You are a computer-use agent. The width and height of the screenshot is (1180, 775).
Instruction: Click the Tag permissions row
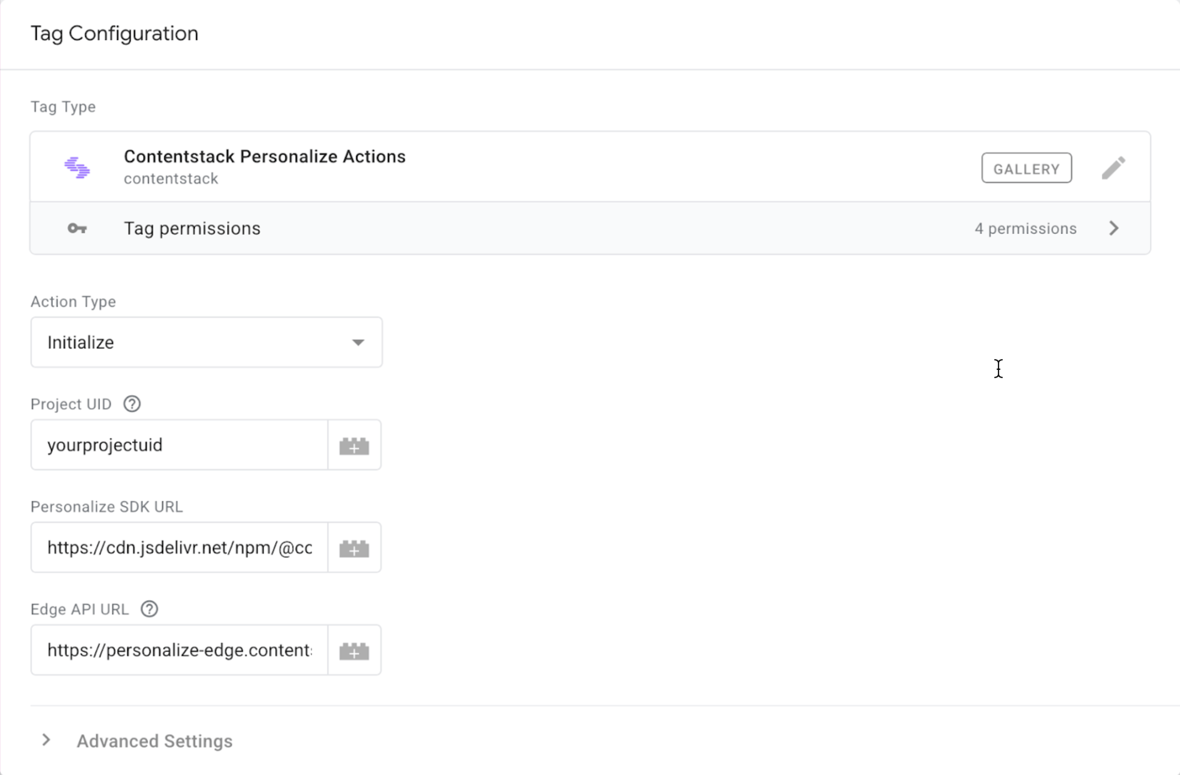click(x=590, y=228)
